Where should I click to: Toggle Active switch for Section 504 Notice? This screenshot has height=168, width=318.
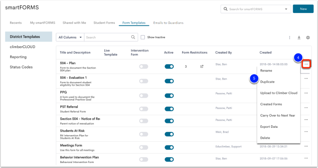169,121
